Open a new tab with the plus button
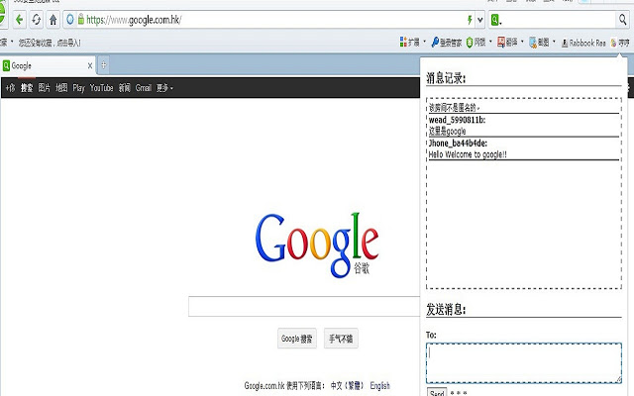This screenshot has height=396, width=634. (103, 65)
